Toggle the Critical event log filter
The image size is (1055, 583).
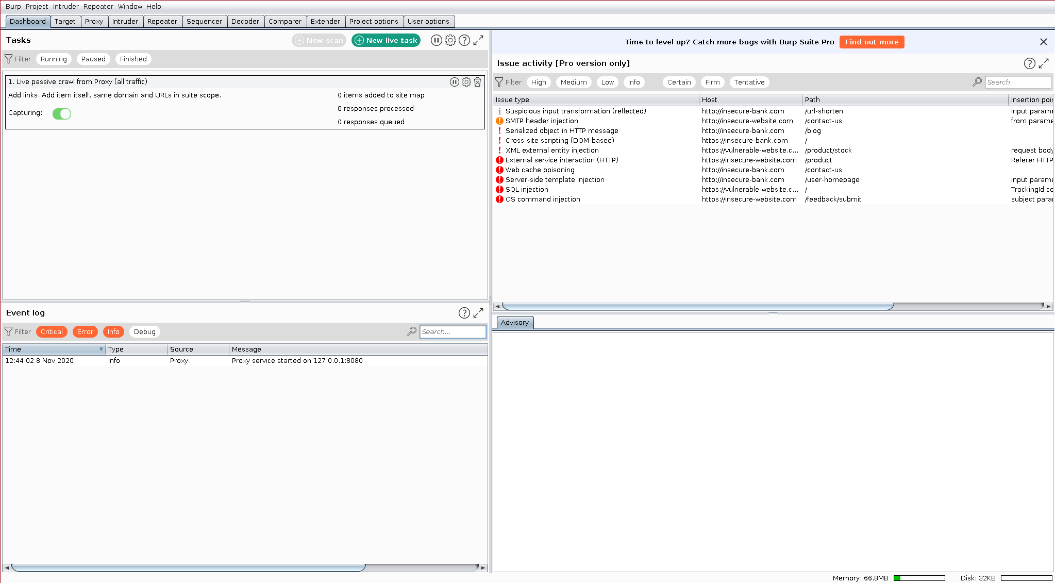(x=52, y=332)
